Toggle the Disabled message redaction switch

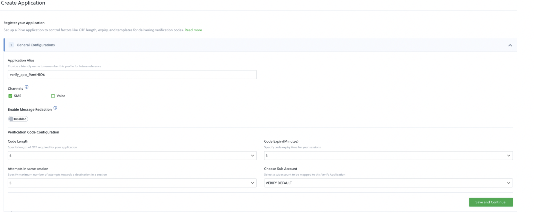18,119
